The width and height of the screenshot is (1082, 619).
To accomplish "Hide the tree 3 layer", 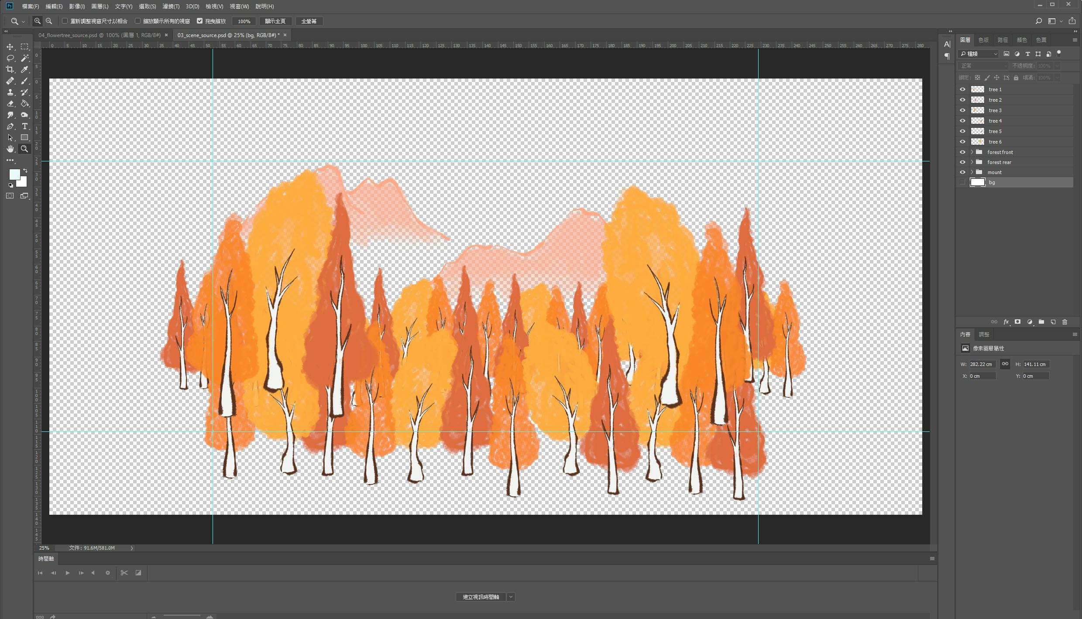I will coord(962,110).
